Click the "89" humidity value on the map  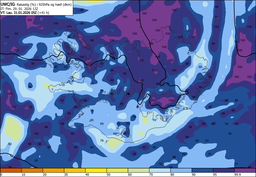102,124
